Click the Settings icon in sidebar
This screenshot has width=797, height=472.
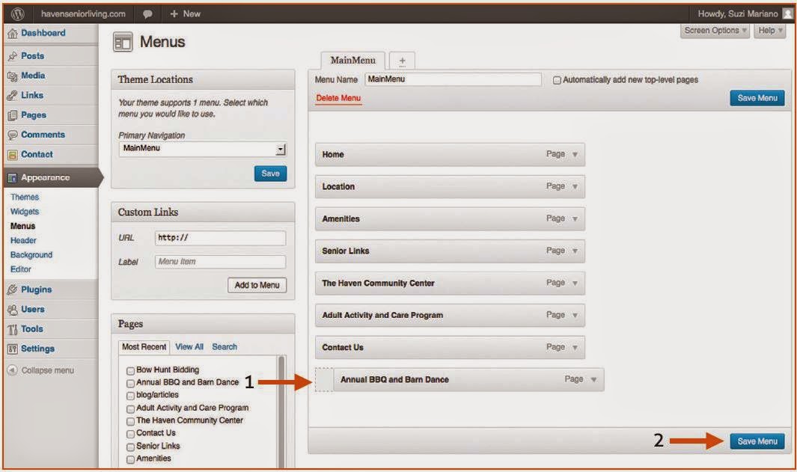12,349
